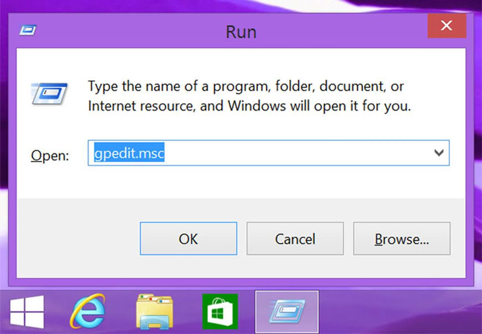Cancel the Run dialog

[x=295, y=239]
